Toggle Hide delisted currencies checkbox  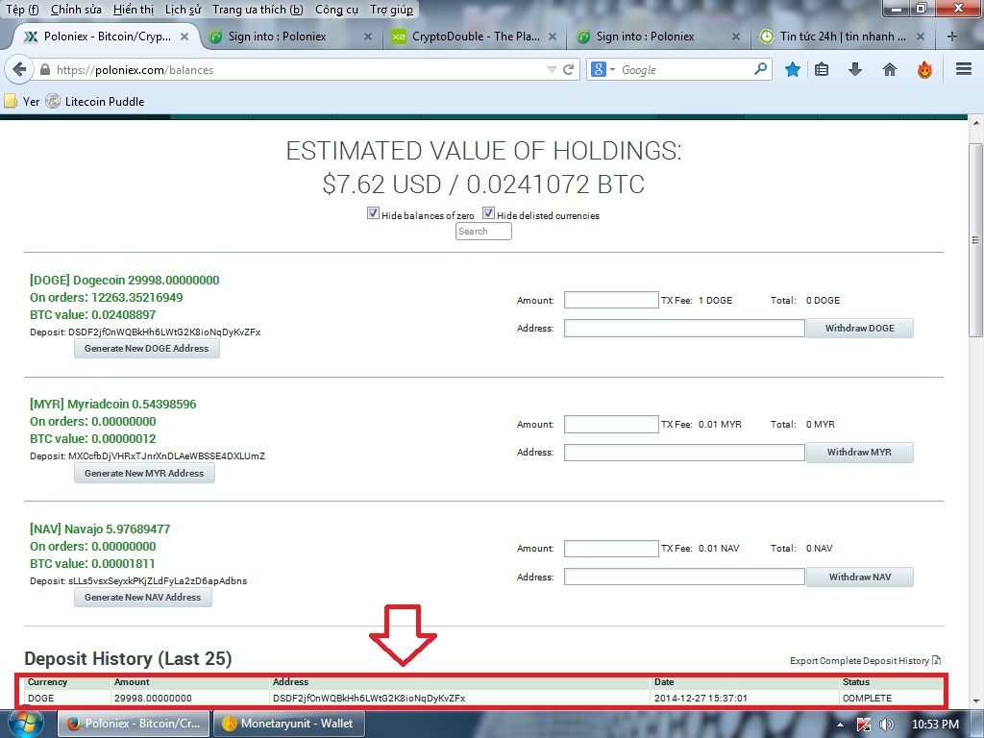(488, 213)
